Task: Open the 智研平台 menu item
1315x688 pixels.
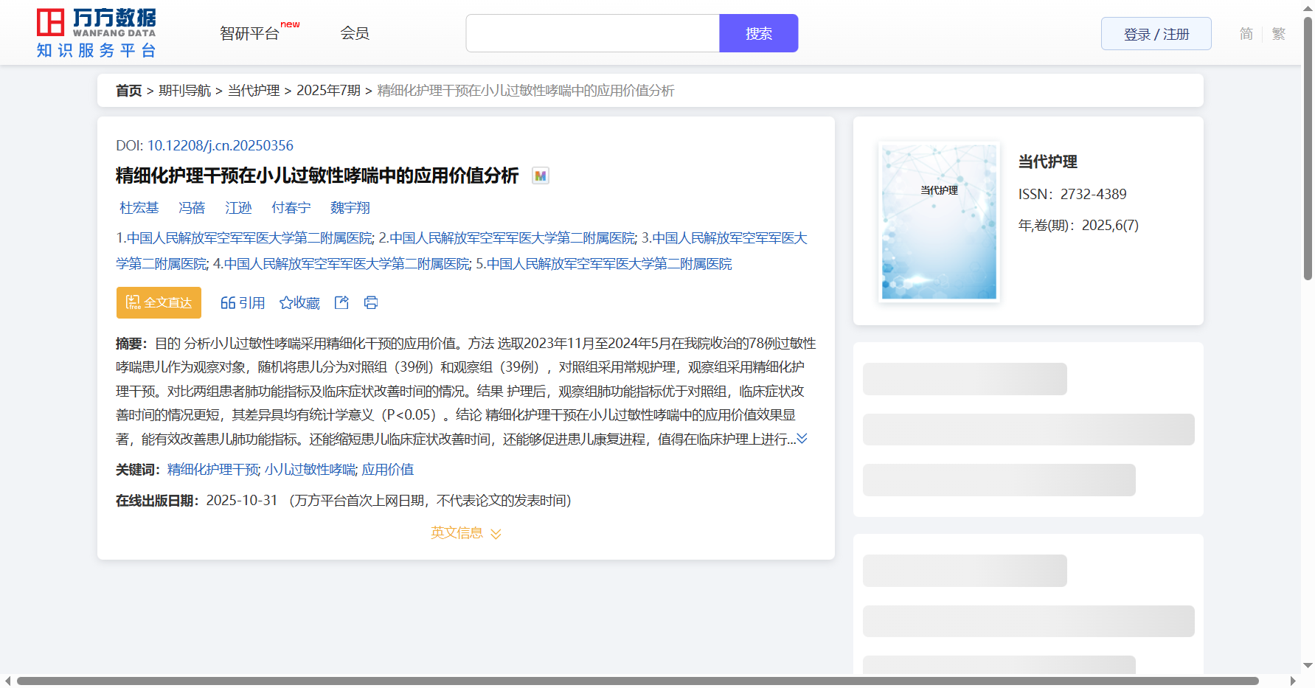Action: (250, 33)
